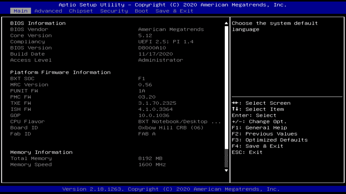Select the Access Level label

(31, 60)
